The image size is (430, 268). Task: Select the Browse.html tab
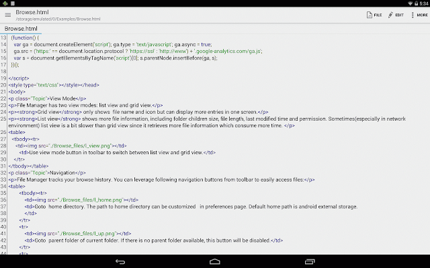click(21, 29)
